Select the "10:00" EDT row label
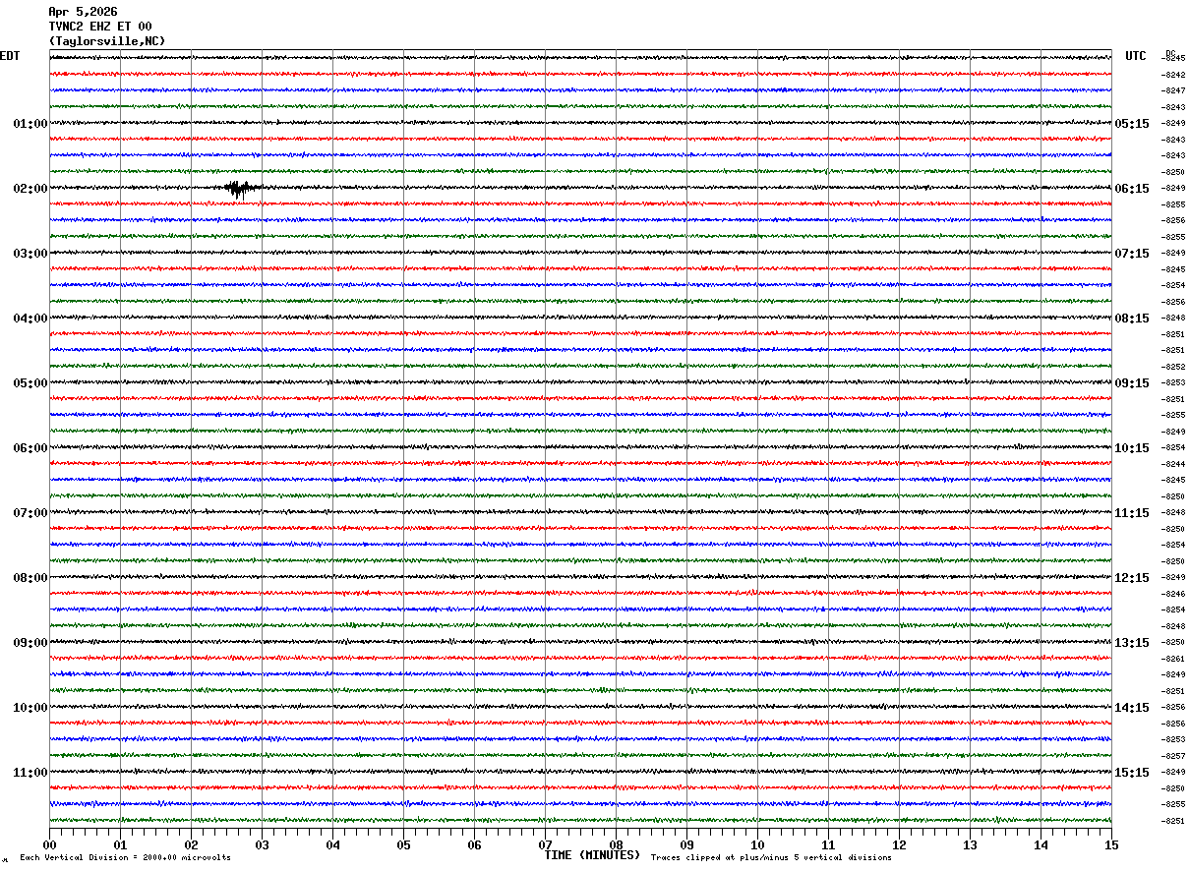 [30, 708]
